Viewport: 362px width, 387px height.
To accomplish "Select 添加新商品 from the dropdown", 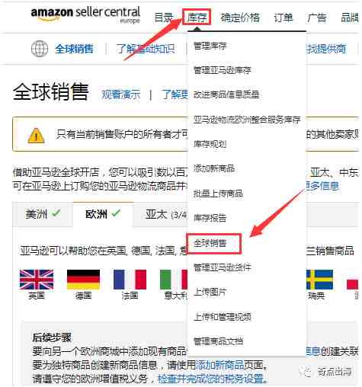I will pos(214,168).
